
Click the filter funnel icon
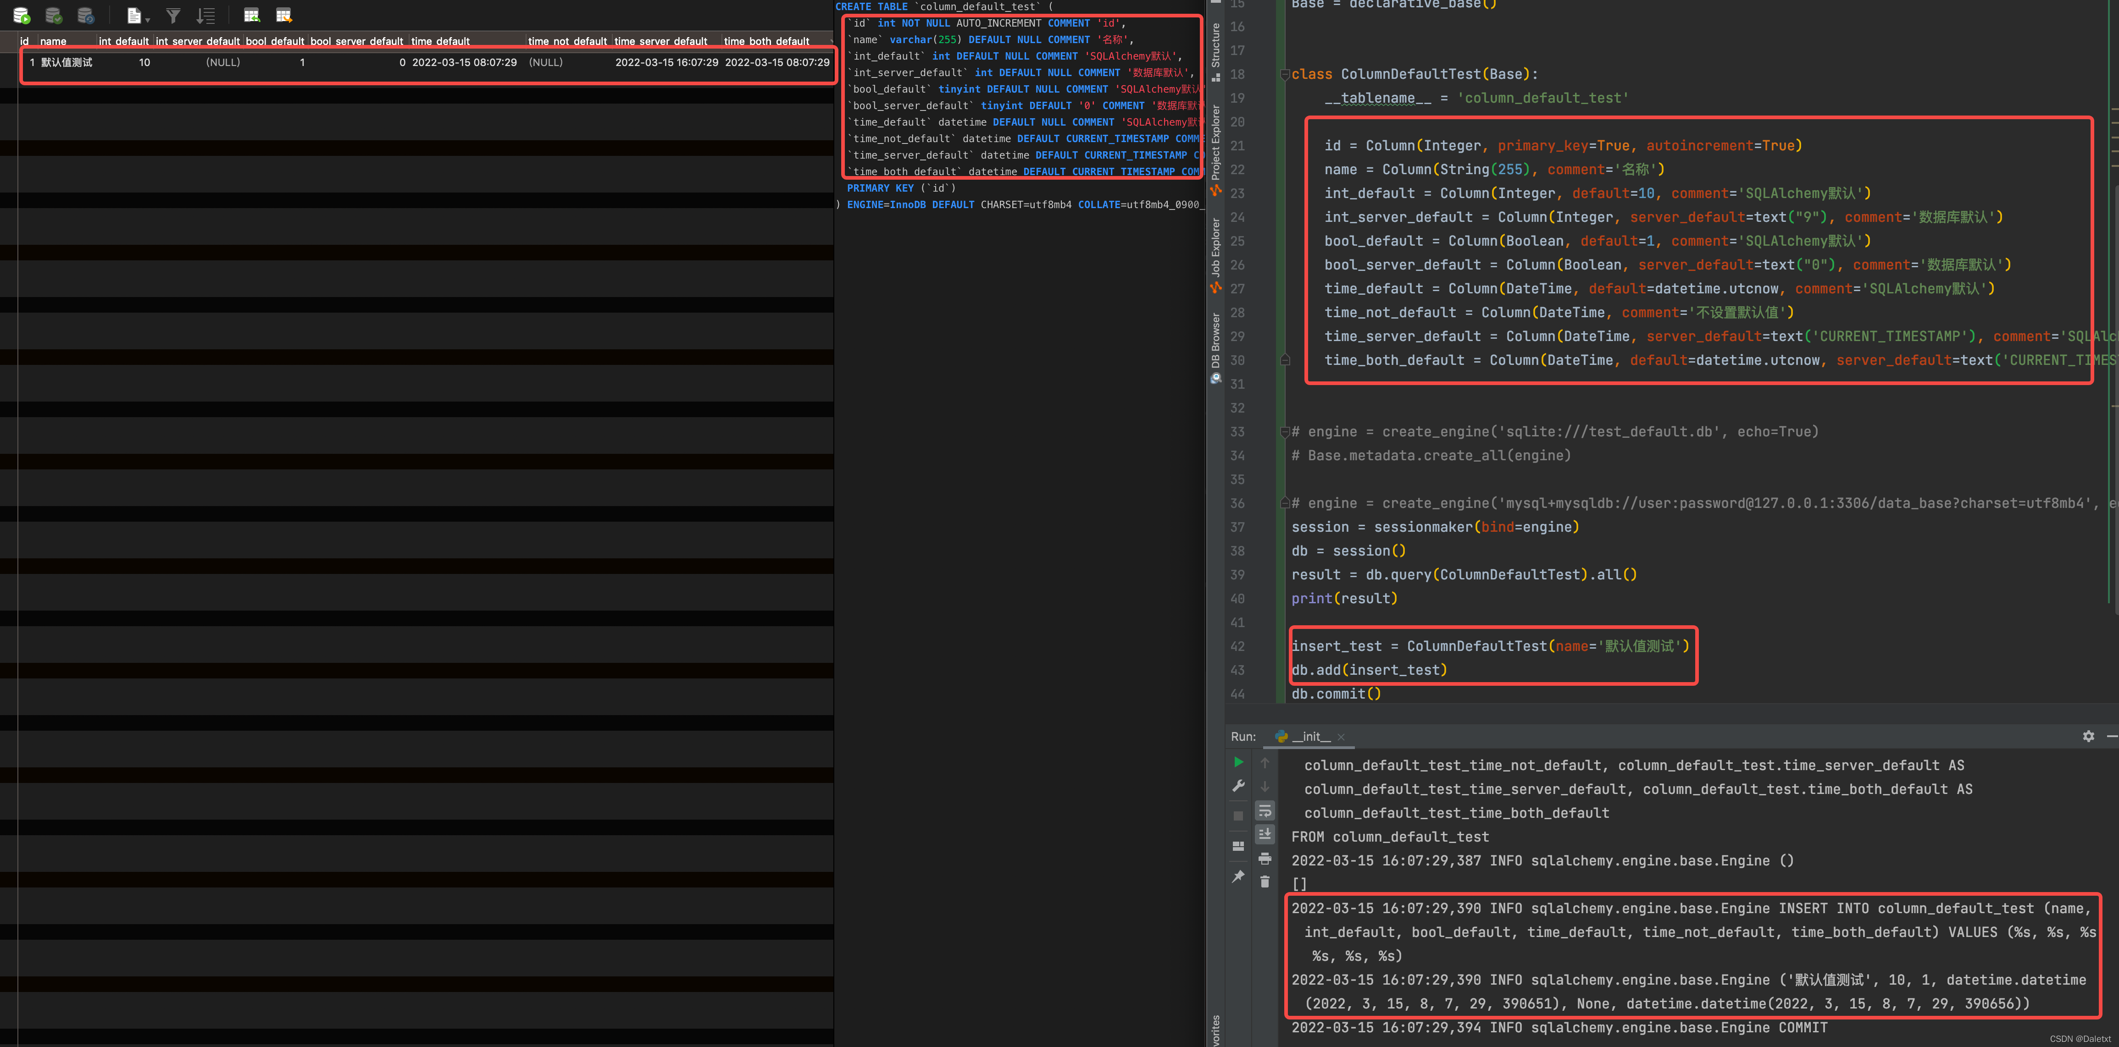coord(173,16)
